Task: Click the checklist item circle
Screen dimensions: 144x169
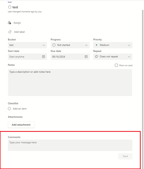Action: (x=9, y=109)
